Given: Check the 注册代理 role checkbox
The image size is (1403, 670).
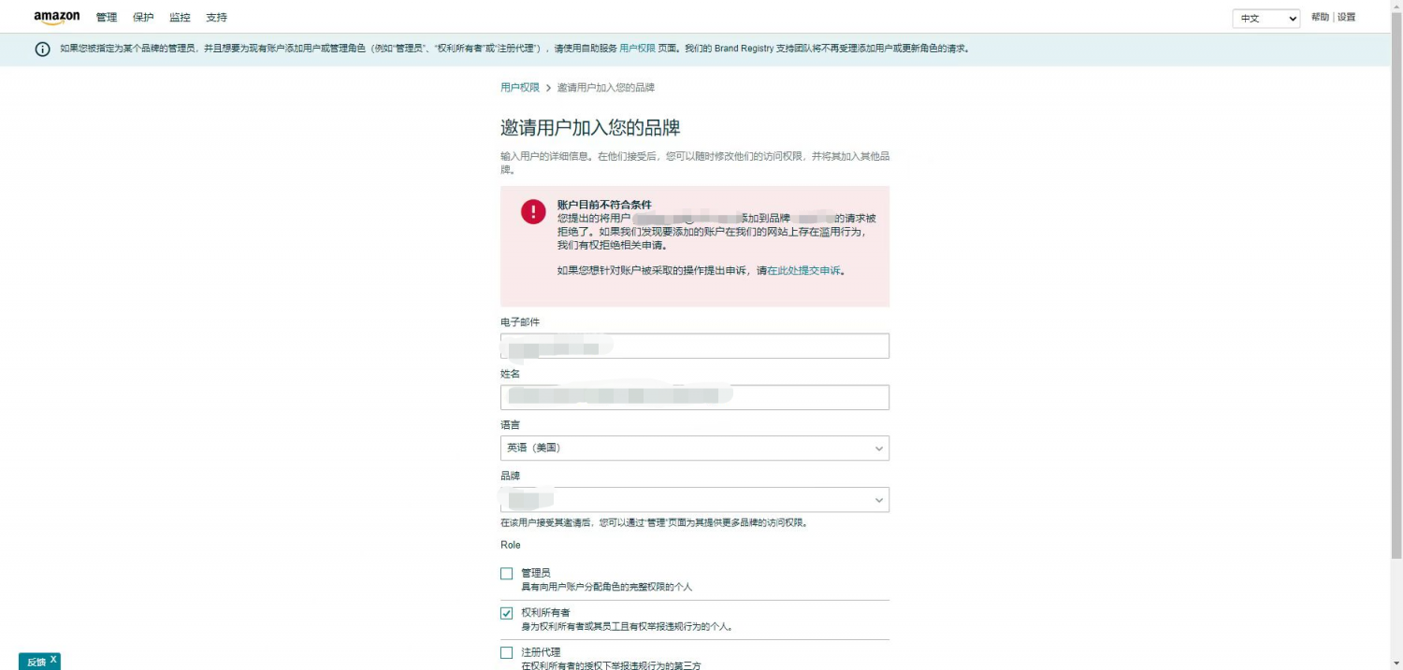Looking at the screenshot, I should coord(507,653).
